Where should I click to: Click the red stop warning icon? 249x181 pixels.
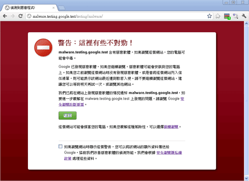point(43,48)
